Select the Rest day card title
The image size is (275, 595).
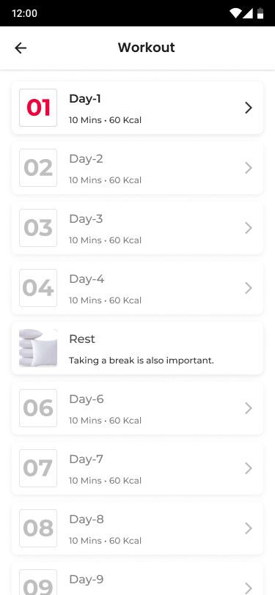pos(82,339)
